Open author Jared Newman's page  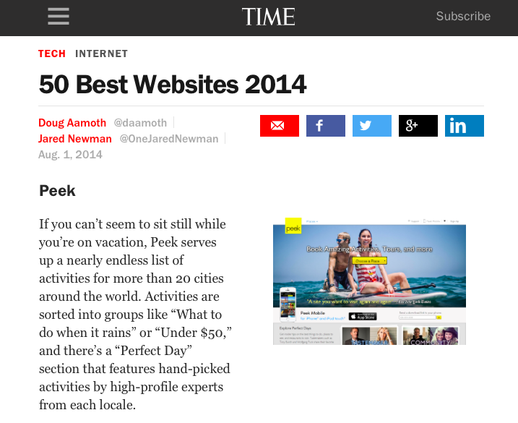pyautogui.click(x=75, y=139)
